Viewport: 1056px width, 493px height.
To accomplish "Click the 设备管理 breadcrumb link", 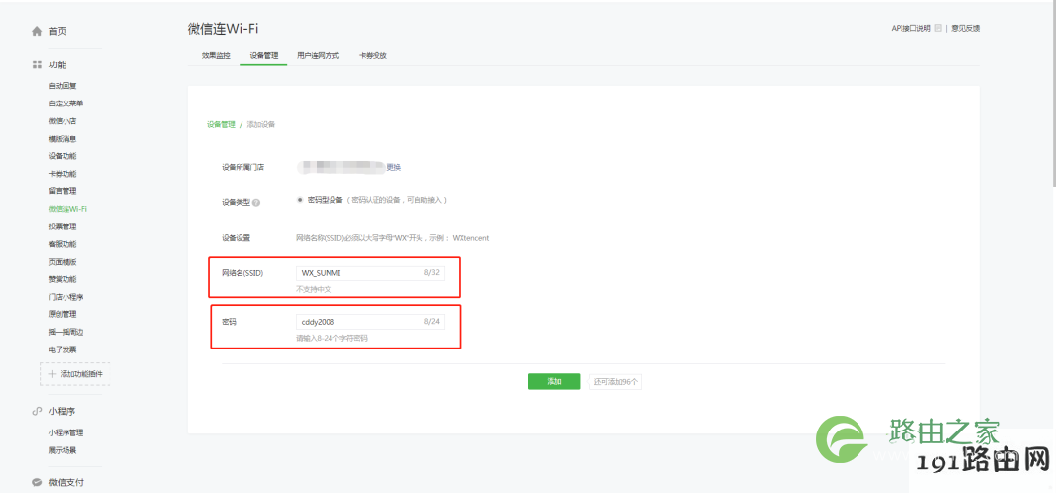I will click(221, 124).
